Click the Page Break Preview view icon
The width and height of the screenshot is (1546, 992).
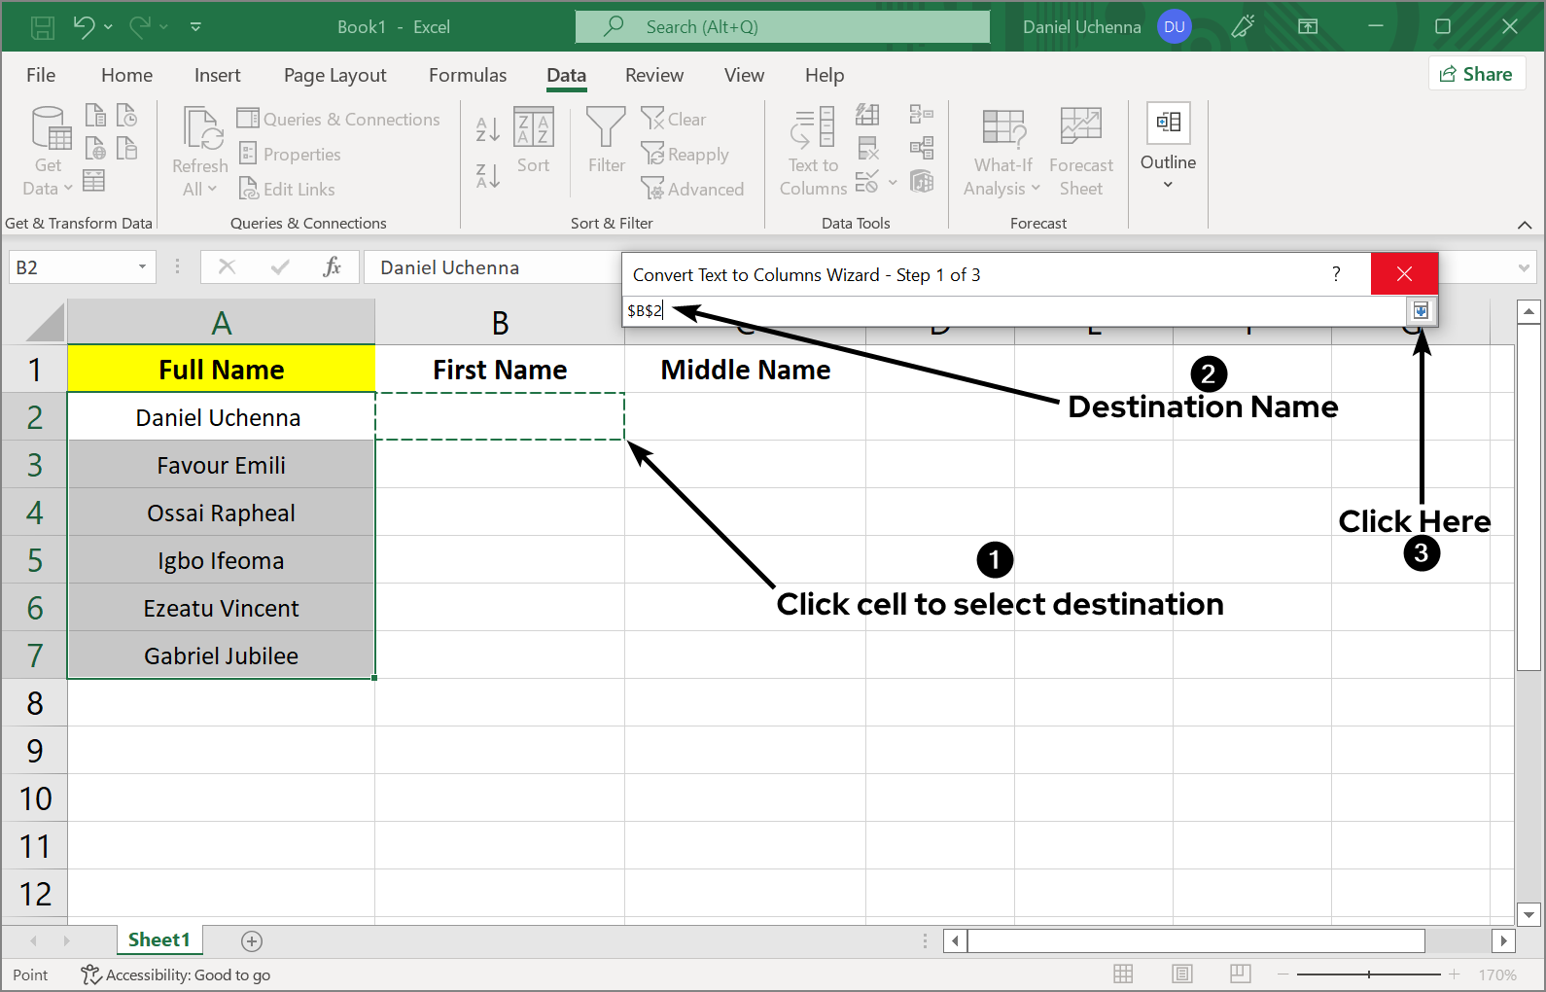(1240, 974)
